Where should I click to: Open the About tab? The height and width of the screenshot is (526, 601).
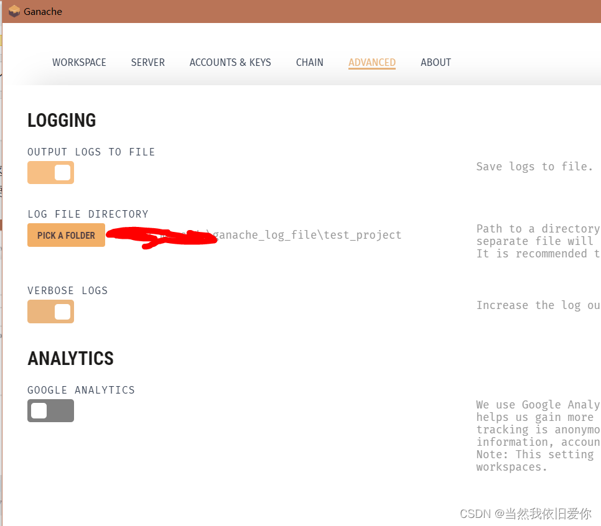[x=436, y=62]
